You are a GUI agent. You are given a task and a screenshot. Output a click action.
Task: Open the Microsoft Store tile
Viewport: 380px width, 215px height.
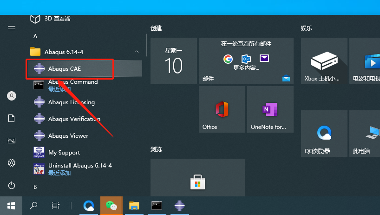198,178
